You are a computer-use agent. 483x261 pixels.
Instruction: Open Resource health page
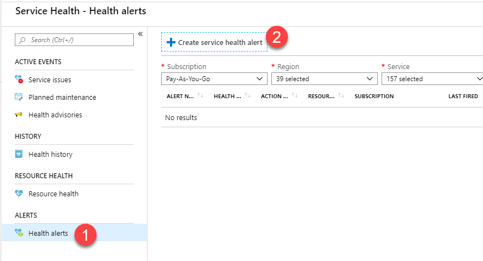coord(53,194)
